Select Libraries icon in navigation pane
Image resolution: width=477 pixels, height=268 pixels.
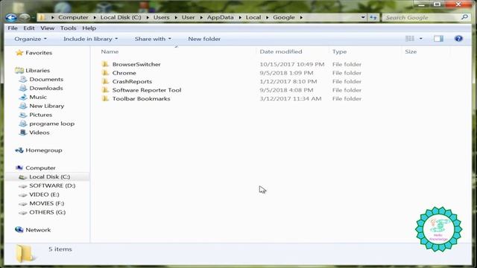(19, 71)
